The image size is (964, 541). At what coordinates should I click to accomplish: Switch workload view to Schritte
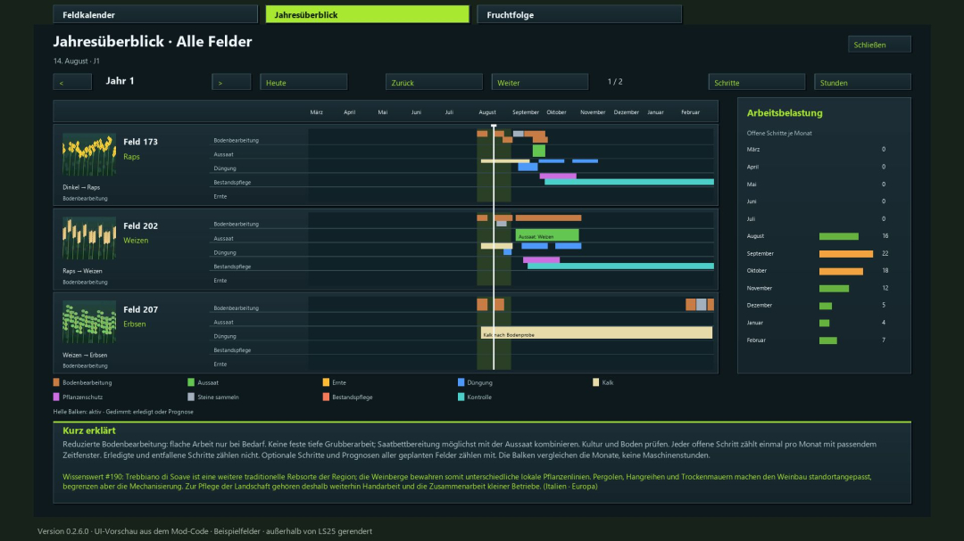point(756,82)
